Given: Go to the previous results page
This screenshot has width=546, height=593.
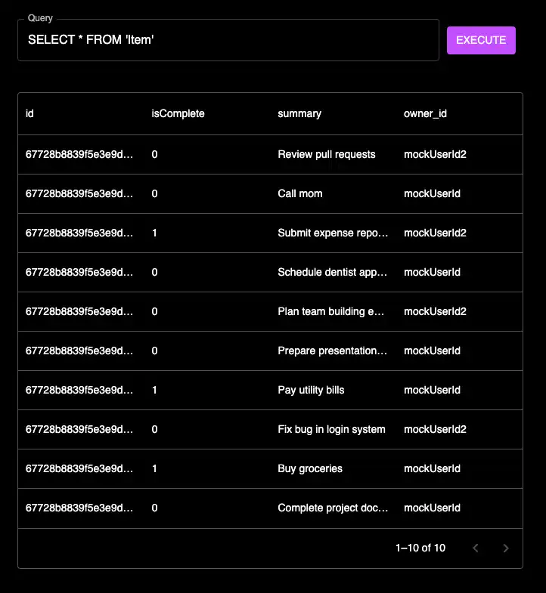Looking at the screenshot, I should (476, 548).
